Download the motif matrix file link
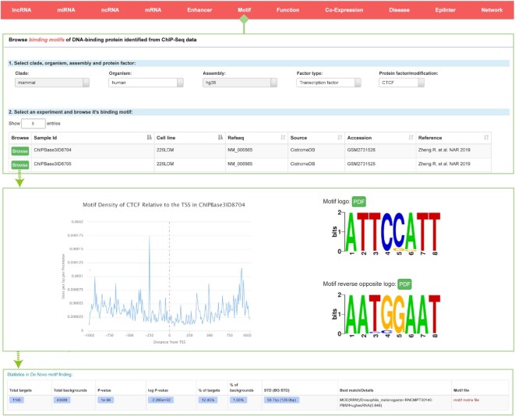 (468, 397)
